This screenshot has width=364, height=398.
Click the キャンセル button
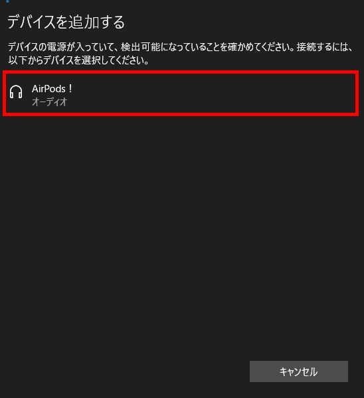click(299, 371)
